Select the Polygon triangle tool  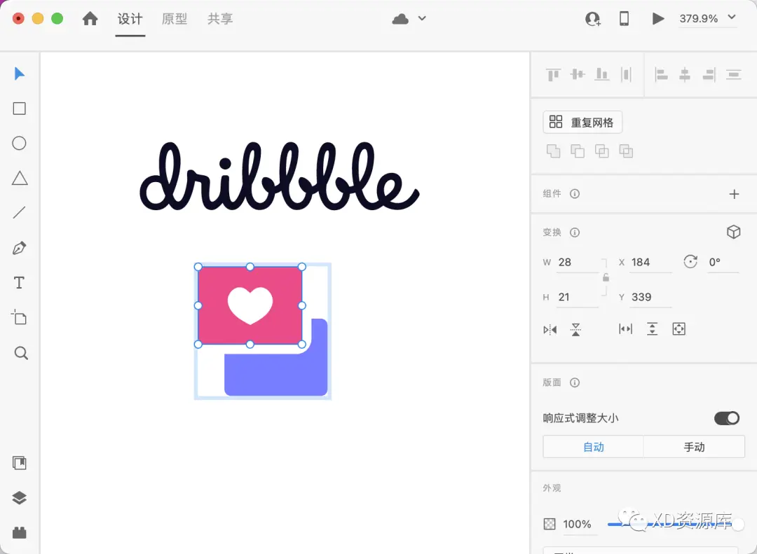[x=20, y=178]
